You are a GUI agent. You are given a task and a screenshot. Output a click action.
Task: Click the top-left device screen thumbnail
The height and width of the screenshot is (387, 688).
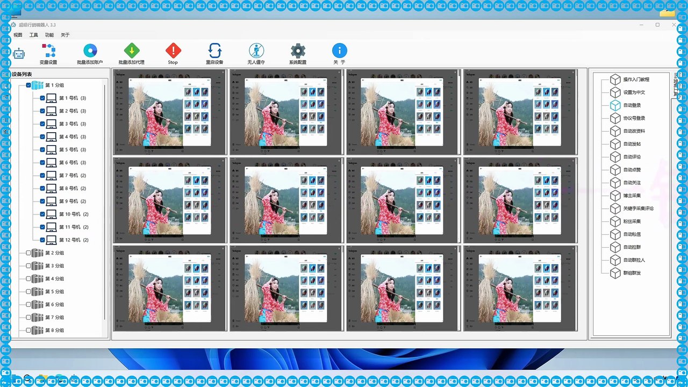pos(170,112)
